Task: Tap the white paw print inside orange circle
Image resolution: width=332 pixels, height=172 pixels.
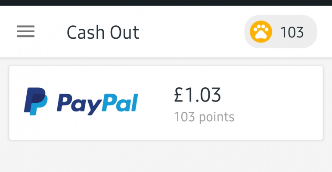Action: click(261, 32)
